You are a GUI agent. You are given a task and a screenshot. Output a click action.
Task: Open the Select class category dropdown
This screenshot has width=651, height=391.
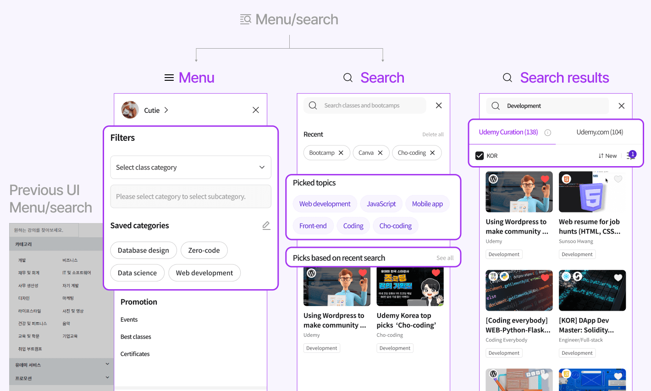click(191, 168)
